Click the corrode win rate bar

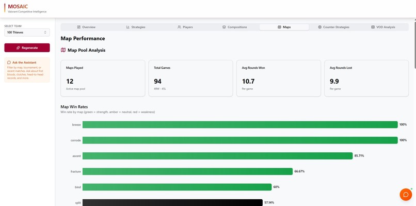(x=240, y=140)
